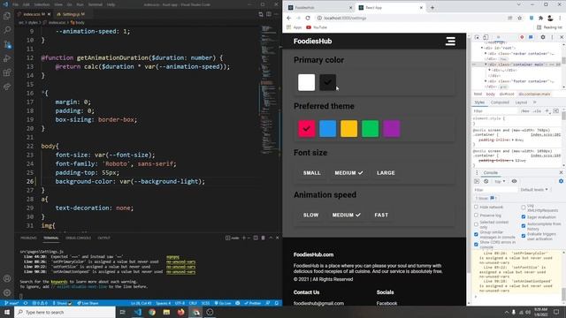Reload the Chrome page
Image resolution: width=566 pixels, height=318 pixels.
308,18
